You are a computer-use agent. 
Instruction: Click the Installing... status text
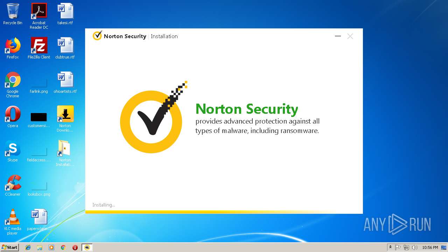click(104, 205)
